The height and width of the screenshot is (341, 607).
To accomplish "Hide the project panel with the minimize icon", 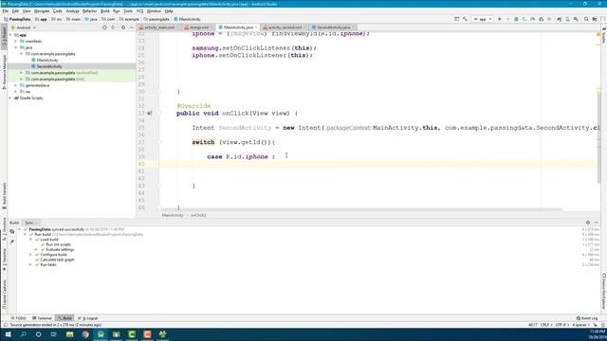I will click(x=131, y=27).
